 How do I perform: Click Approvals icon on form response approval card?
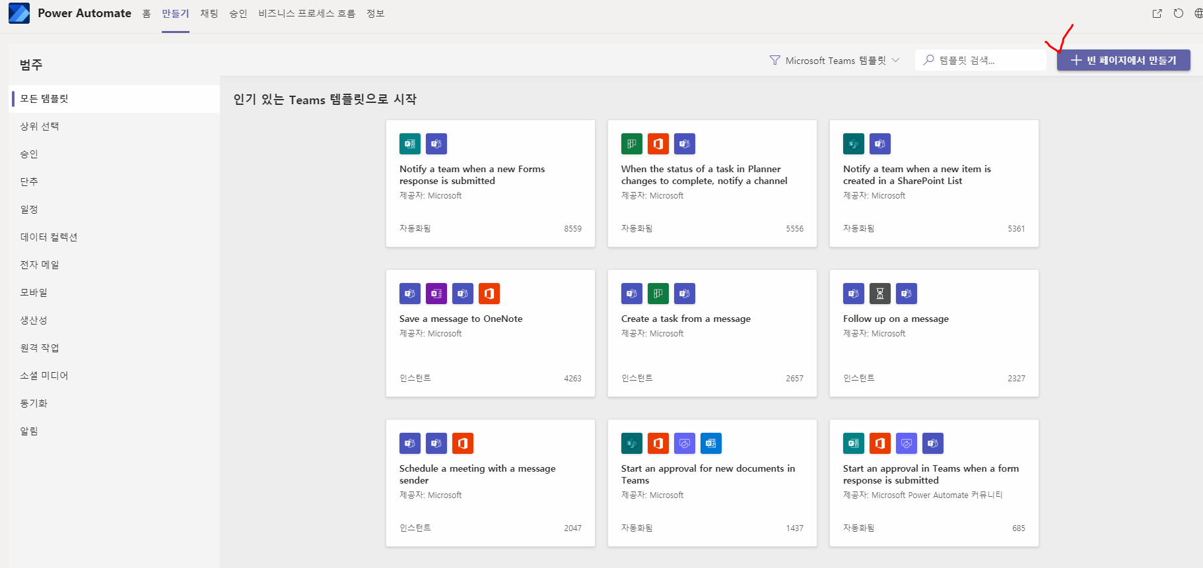907,443
